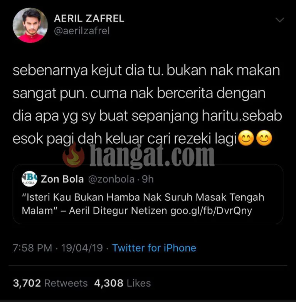
Task: Click the first smiling emoji
Action: 246,138
